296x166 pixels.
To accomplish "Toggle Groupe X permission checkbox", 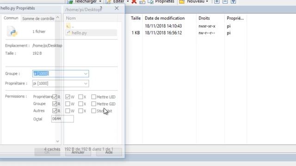I will click(x=80, y=104).
